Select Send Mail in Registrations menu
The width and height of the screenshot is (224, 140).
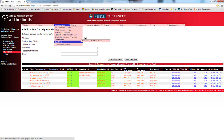point(69,42)
